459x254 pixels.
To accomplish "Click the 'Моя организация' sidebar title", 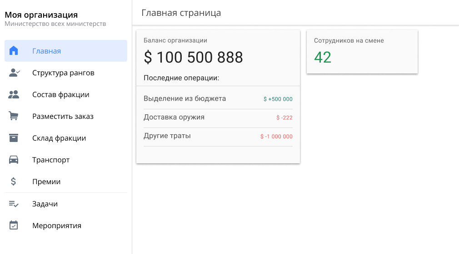I will pos(41,15).
